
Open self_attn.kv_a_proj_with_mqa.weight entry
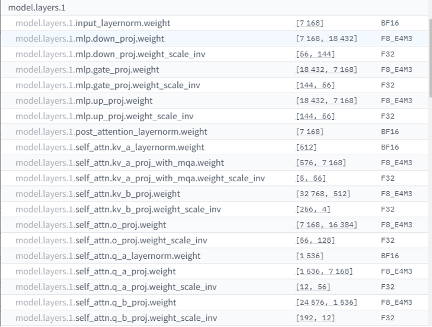[x=214, y=163]
